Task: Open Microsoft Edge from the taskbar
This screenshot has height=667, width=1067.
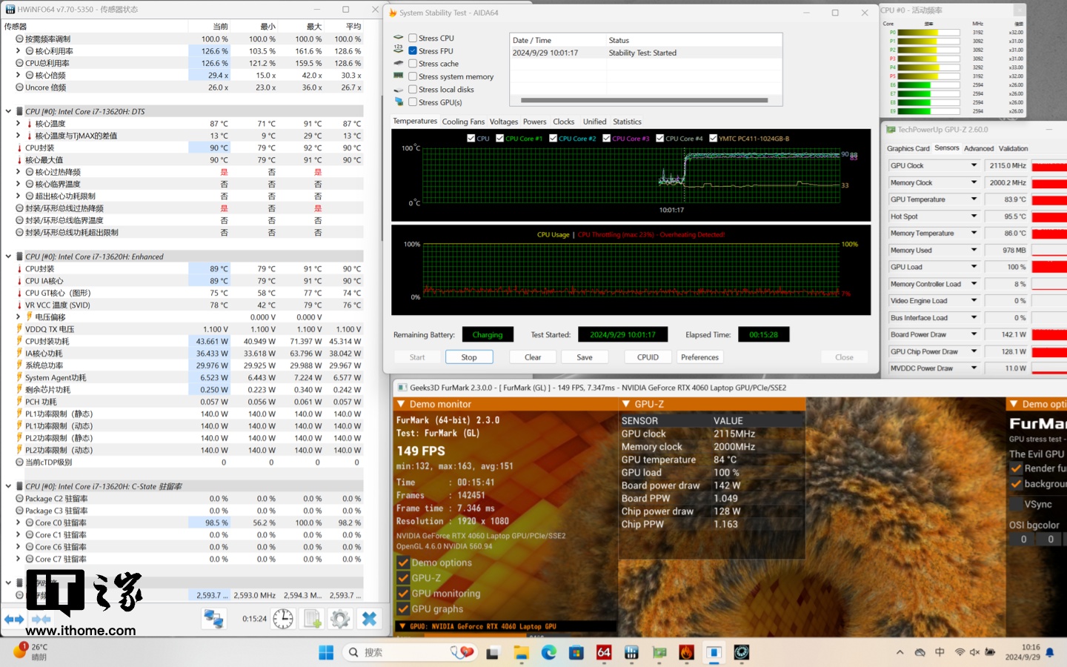Action: click(x=548, y=652)
